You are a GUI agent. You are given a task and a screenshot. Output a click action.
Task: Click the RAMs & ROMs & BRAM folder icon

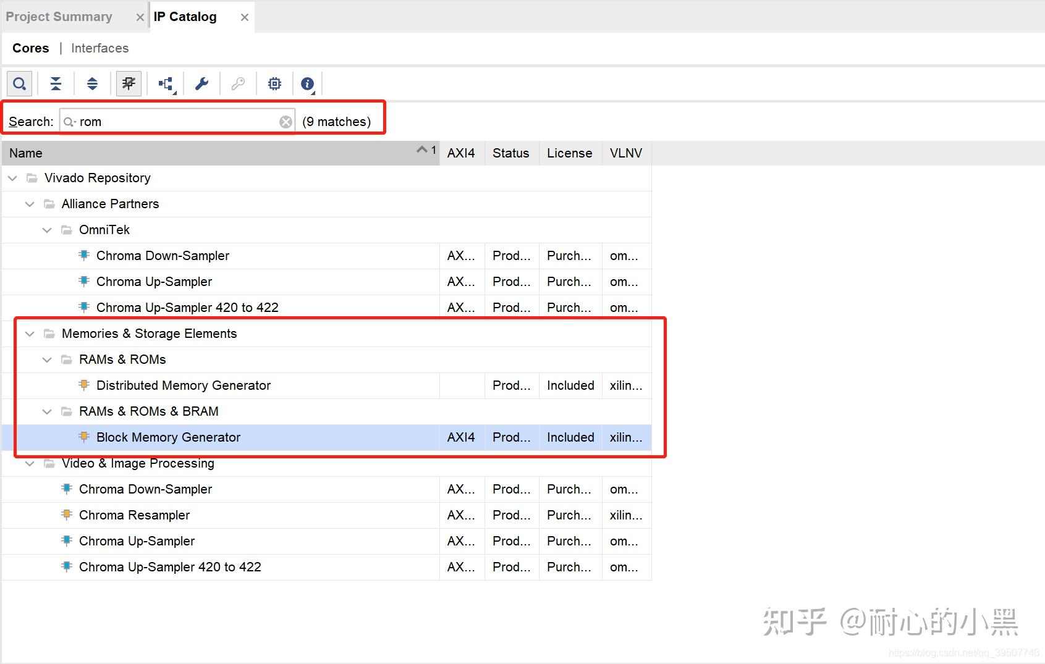[x=66, y=411]
